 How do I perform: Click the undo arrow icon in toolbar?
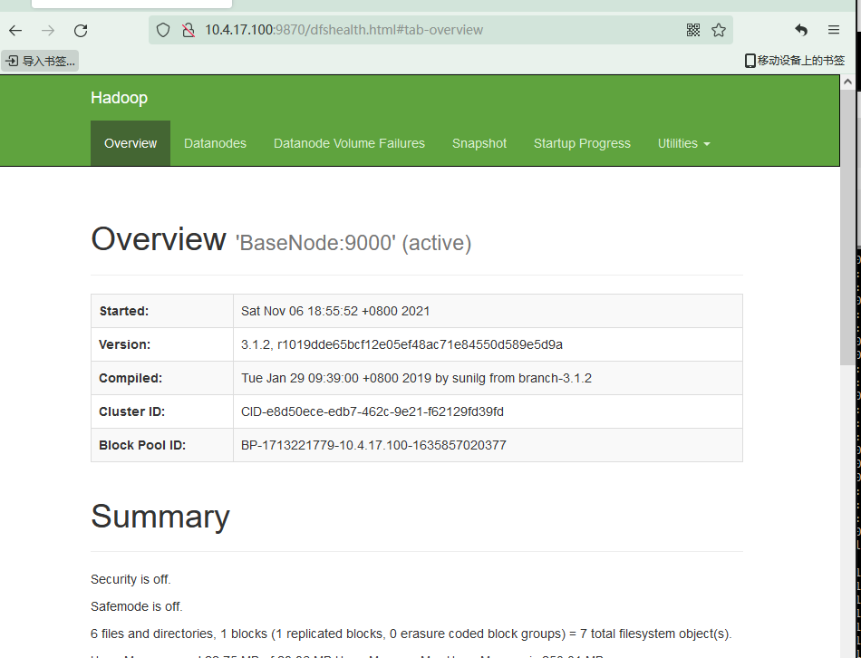click(801, 30)
